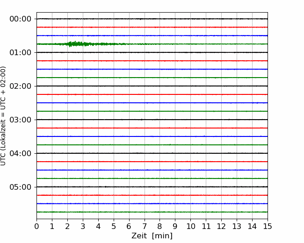Viewport: 304px width, 243px height.
Task: Click the x-axis tick label 11
Action: tap(206, 226)
